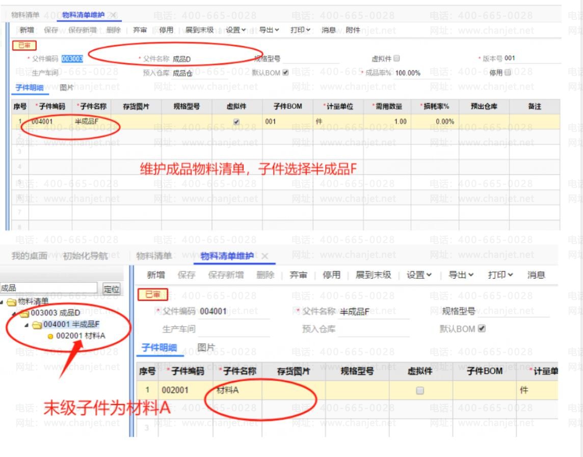The image size is (583, 457).
Task: Open the lower 打印 dropdown
Action: (x=500, y=275)
